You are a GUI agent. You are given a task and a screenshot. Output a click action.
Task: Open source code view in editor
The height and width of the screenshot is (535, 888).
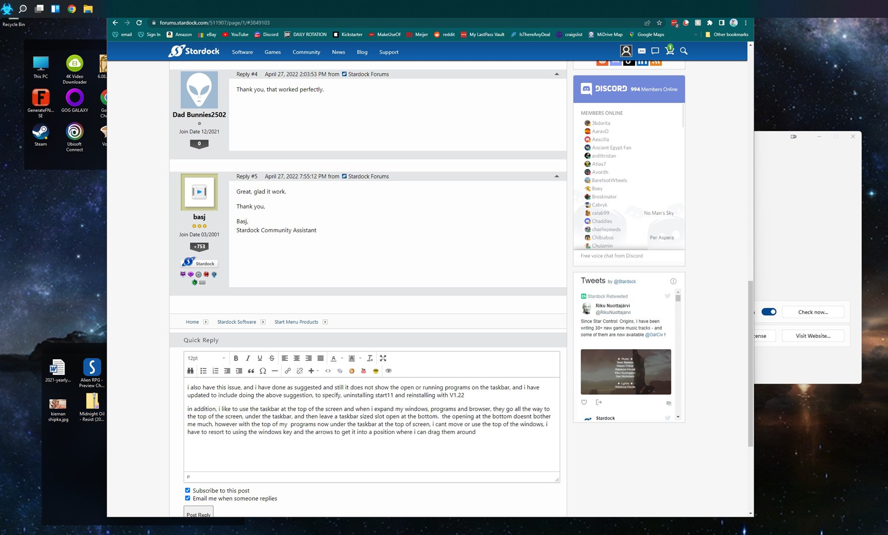click(x=328, y=371)
